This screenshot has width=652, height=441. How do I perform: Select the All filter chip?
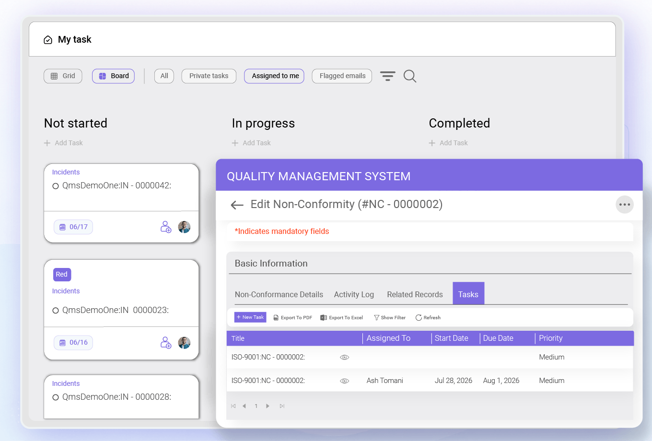(x=164, y=76)
